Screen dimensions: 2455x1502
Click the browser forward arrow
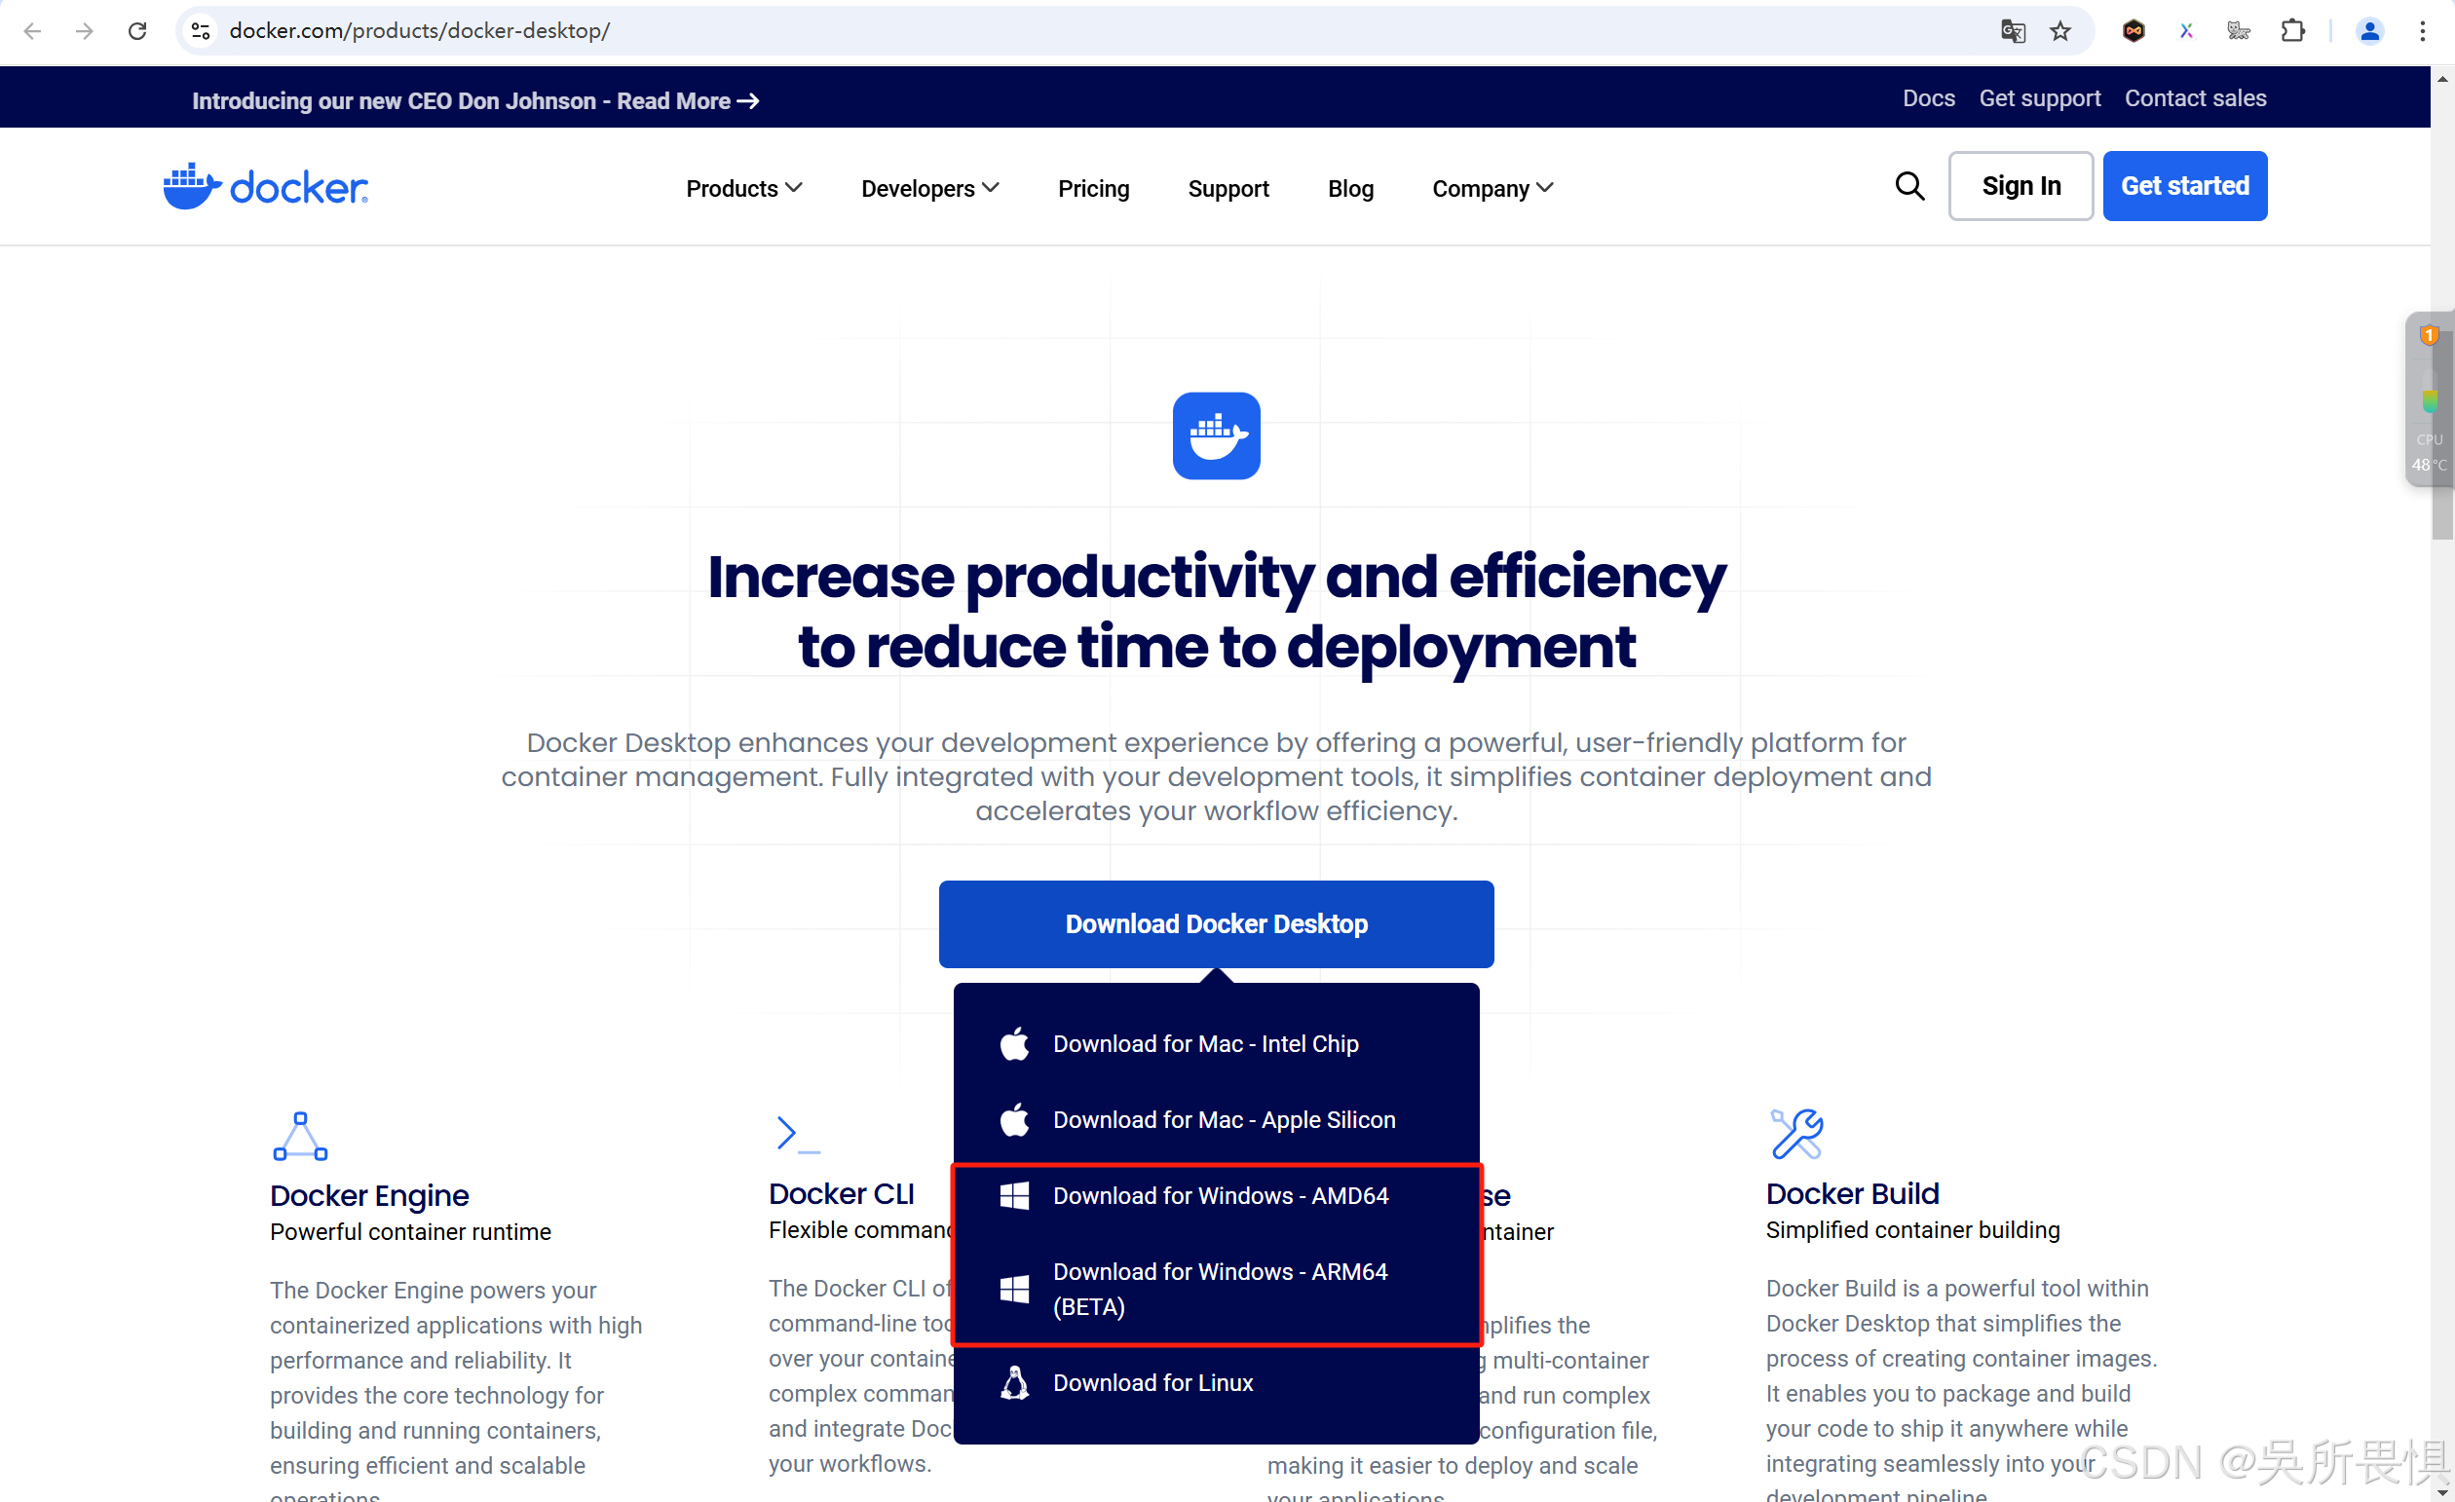tap(85, 31)
